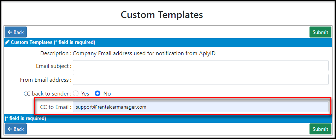Click the "CC back to sender :" label
The width and height of the screenshot is (336, 139).
47,93
